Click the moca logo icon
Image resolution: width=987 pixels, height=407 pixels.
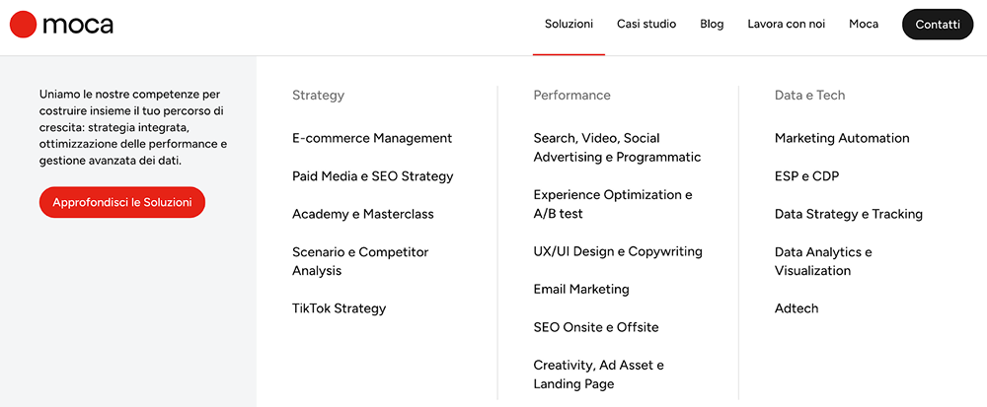pos(24,25)
